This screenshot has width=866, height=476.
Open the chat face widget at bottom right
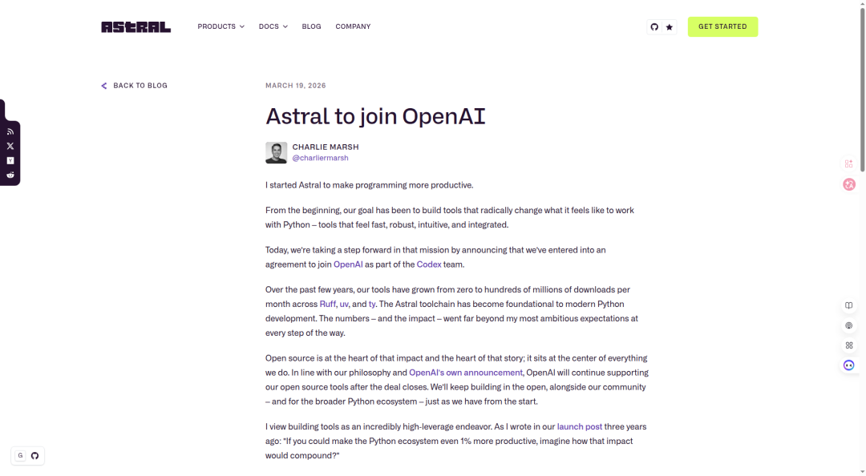click(848, 365)
